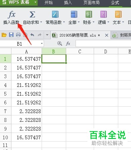Click cell A4 containing 21.519262
The image size is (131, 150).
pos(27,85)
